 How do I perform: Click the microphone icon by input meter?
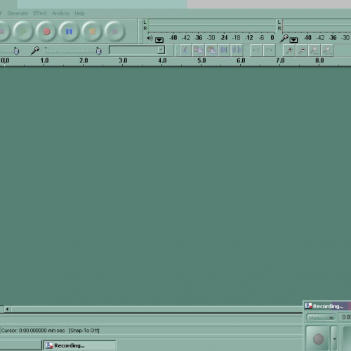[284, 38]
